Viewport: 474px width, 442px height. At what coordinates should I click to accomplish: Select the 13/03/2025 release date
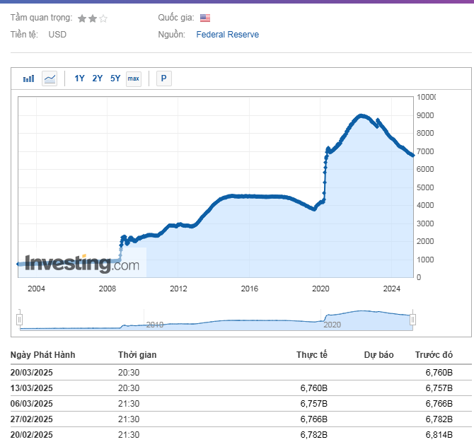point(32,388)
